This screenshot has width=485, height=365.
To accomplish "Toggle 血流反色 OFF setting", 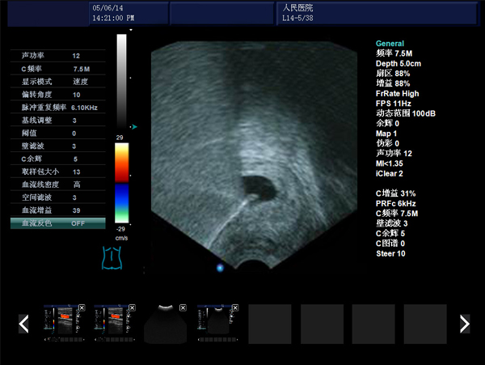I will (x=57, y=223).
